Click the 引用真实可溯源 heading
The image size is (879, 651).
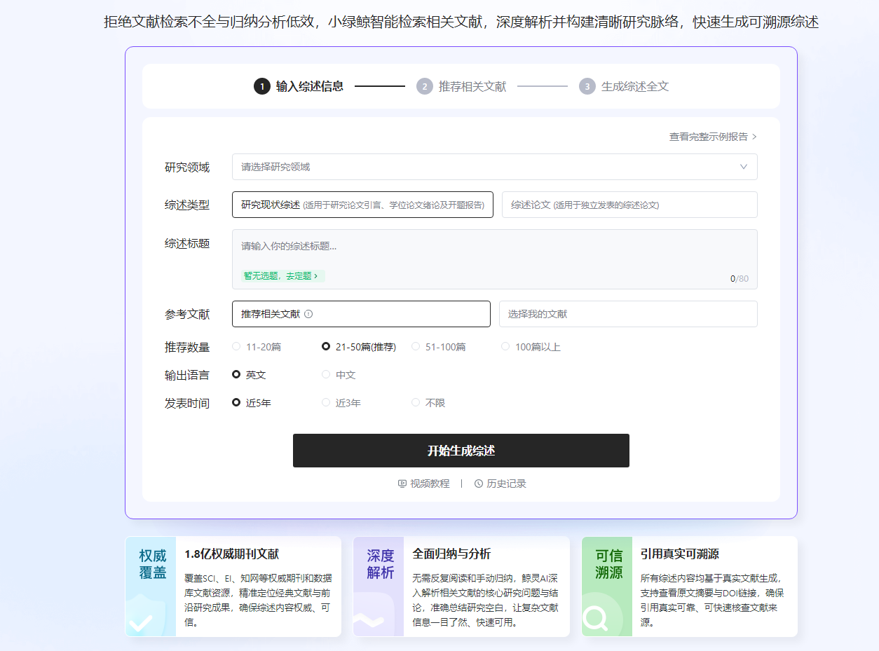click(x=679, y=554)
